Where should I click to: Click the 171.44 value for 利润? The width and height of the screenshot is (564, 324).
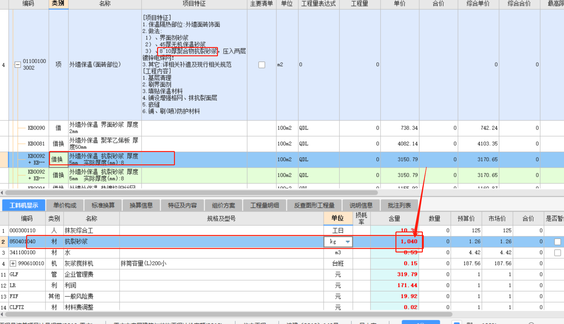[394, 286]
